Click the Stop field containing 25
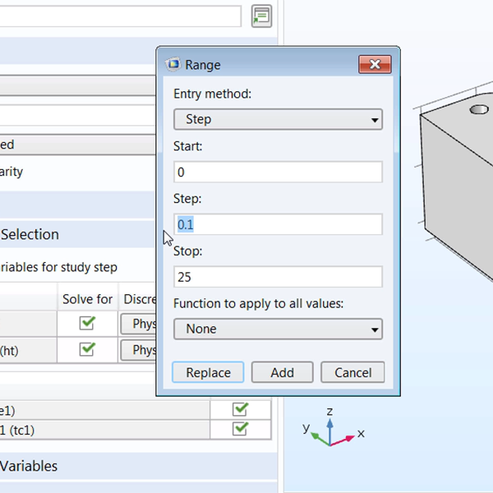The width and height of the screenshot is (493, 493). click(278, 277)
